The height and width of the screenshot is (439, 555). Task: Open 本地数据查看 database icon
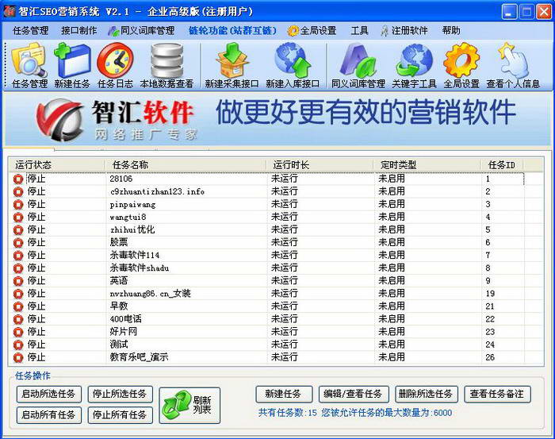click(166, 66)
